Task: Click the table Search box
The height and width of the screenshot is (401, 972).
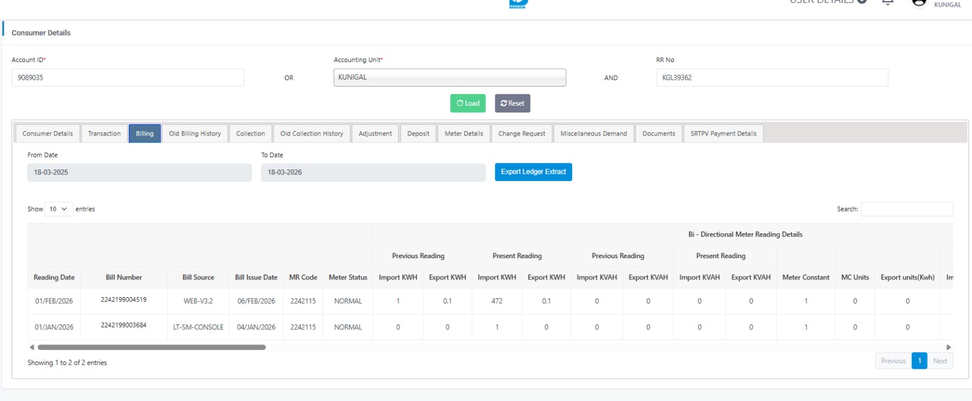Action: [x=906, y=209]
